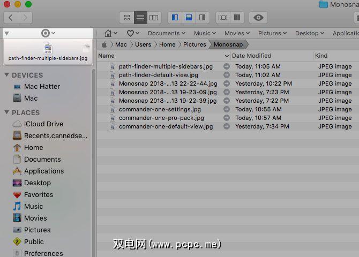Screen dimensions: 359x257
Task: Toggle the right sidebar panel
Action: point(202,18)
